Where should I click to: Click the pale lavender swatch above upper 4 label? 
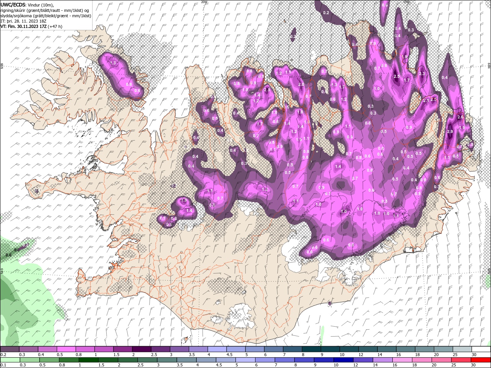point(217,349)
